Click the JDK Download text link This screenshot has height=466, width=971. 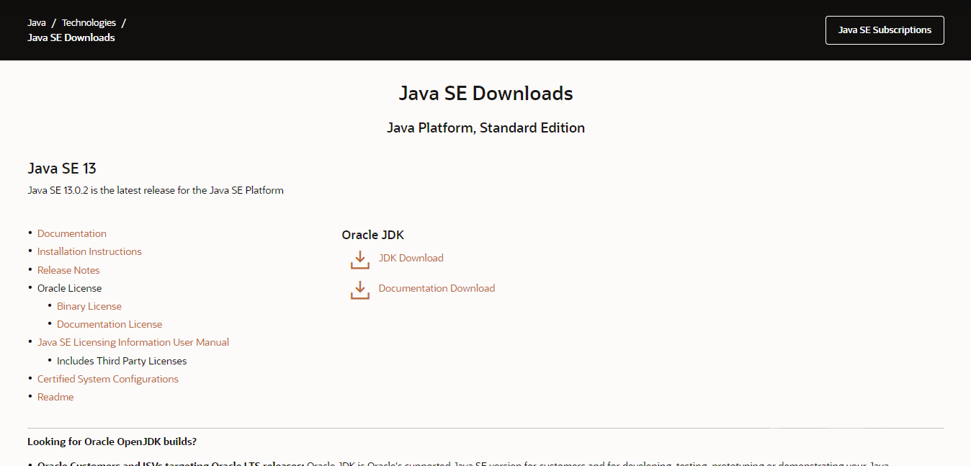pyautogui.click(x=411, y=257)
